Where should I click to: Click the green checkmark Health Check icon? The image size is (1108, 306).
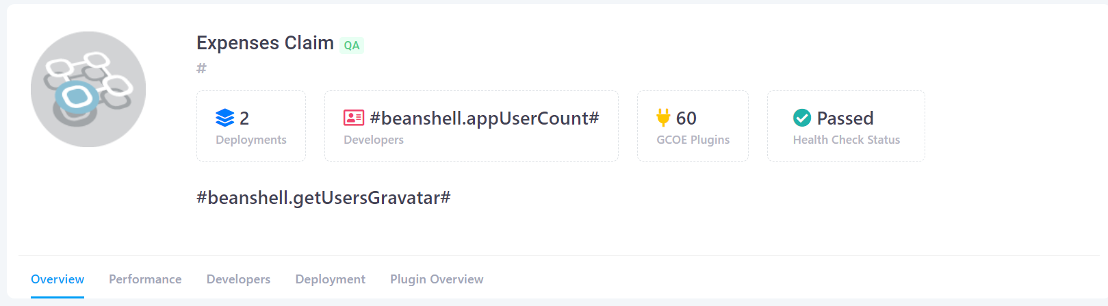tap(802, 118)
